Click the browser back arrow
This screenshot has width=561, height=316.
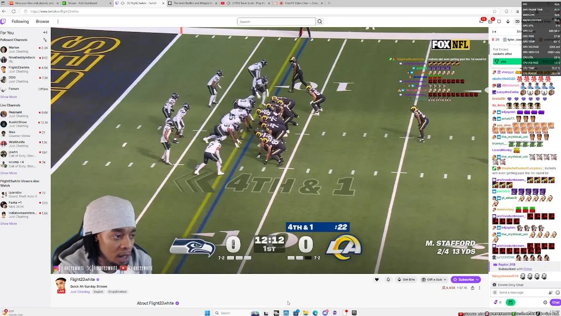(3, 11)
